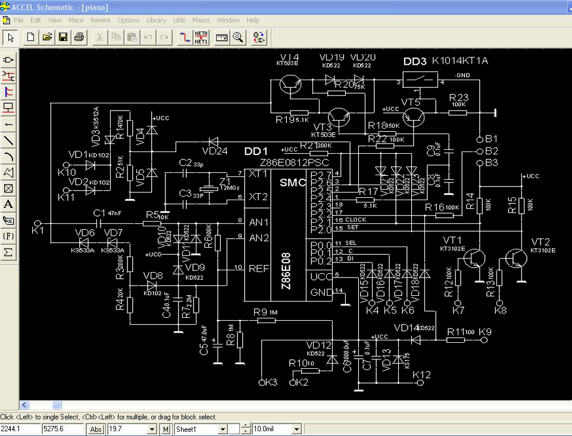
Task: Click the Save diskette icon
Action: click(x=63, y=37)
